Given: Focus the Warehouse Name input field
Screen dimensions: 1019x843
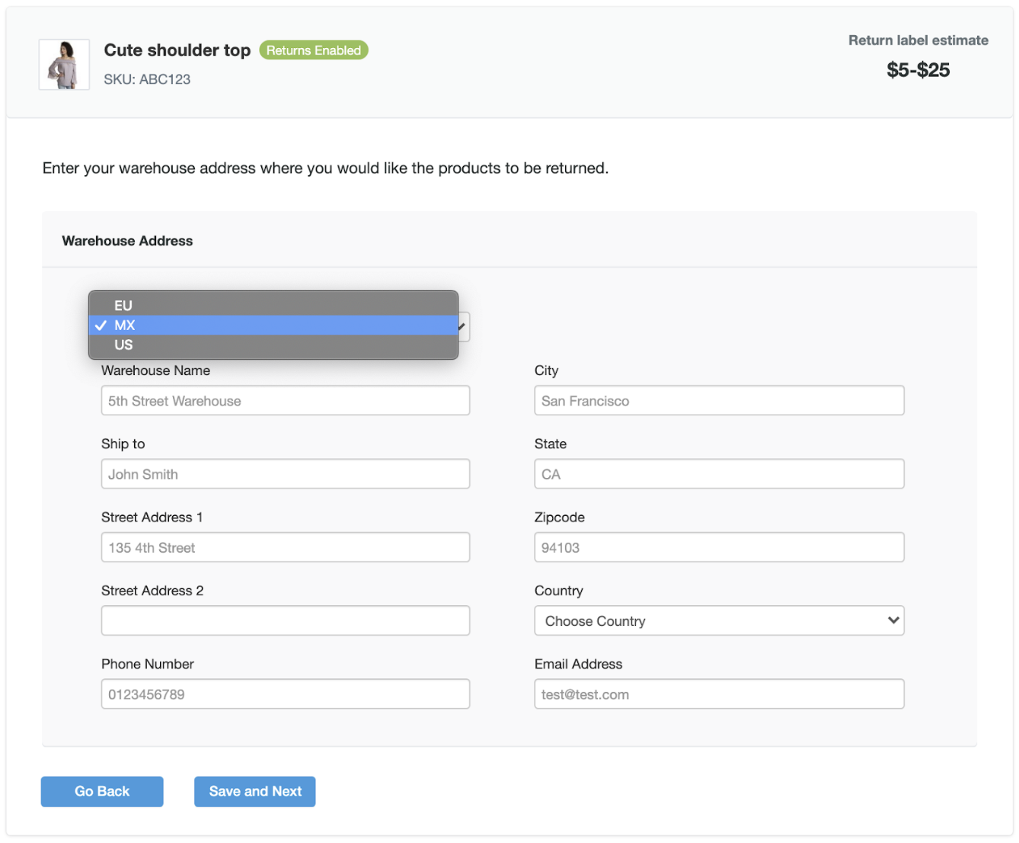Looking at the screenshot, I should pyautogui.click(x=285, y=401).
